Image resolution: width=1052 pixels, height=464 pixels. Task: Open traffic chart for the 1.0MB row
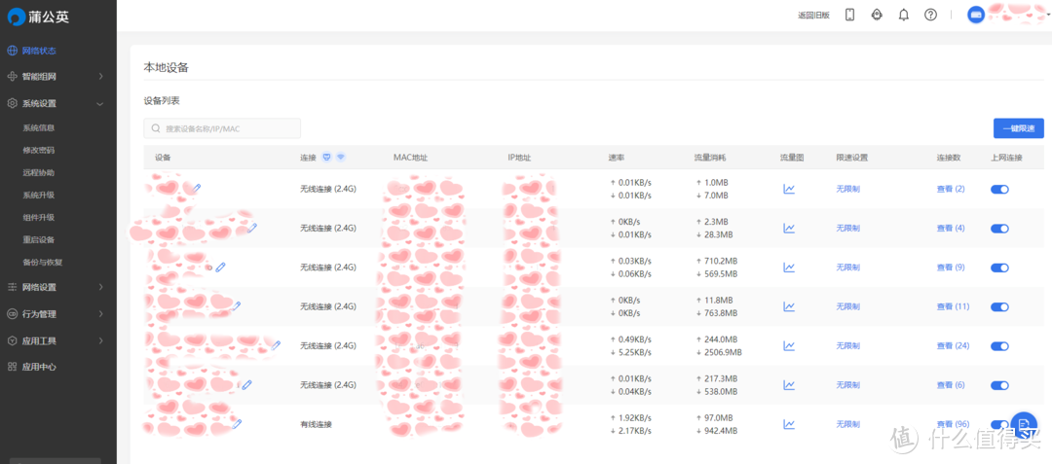[x=789, y=190]
